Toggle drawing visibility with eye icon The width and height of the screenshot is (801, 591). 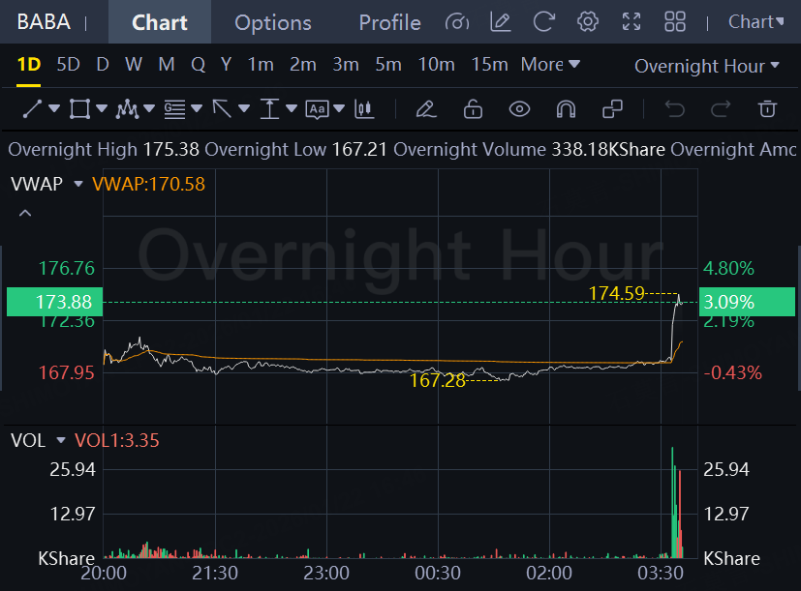point(519,108)
